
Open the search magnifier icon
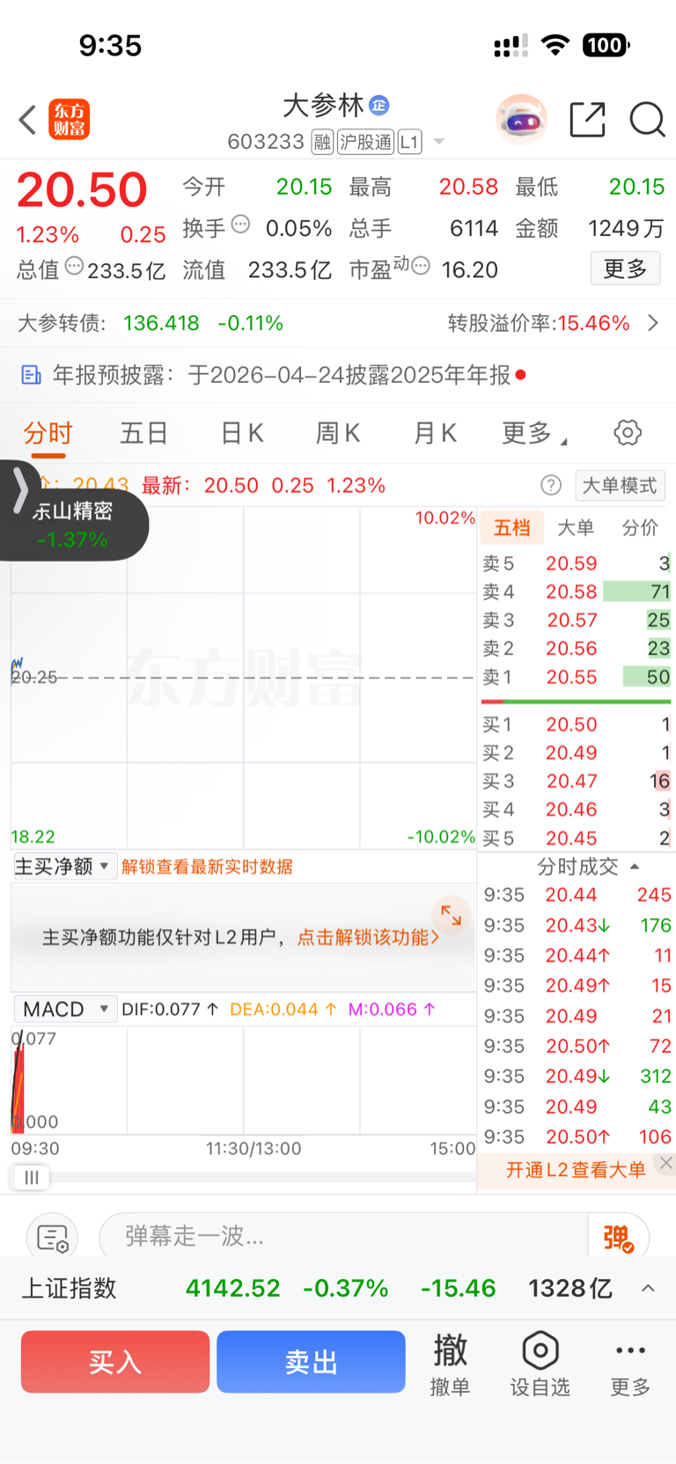[647, 120]
